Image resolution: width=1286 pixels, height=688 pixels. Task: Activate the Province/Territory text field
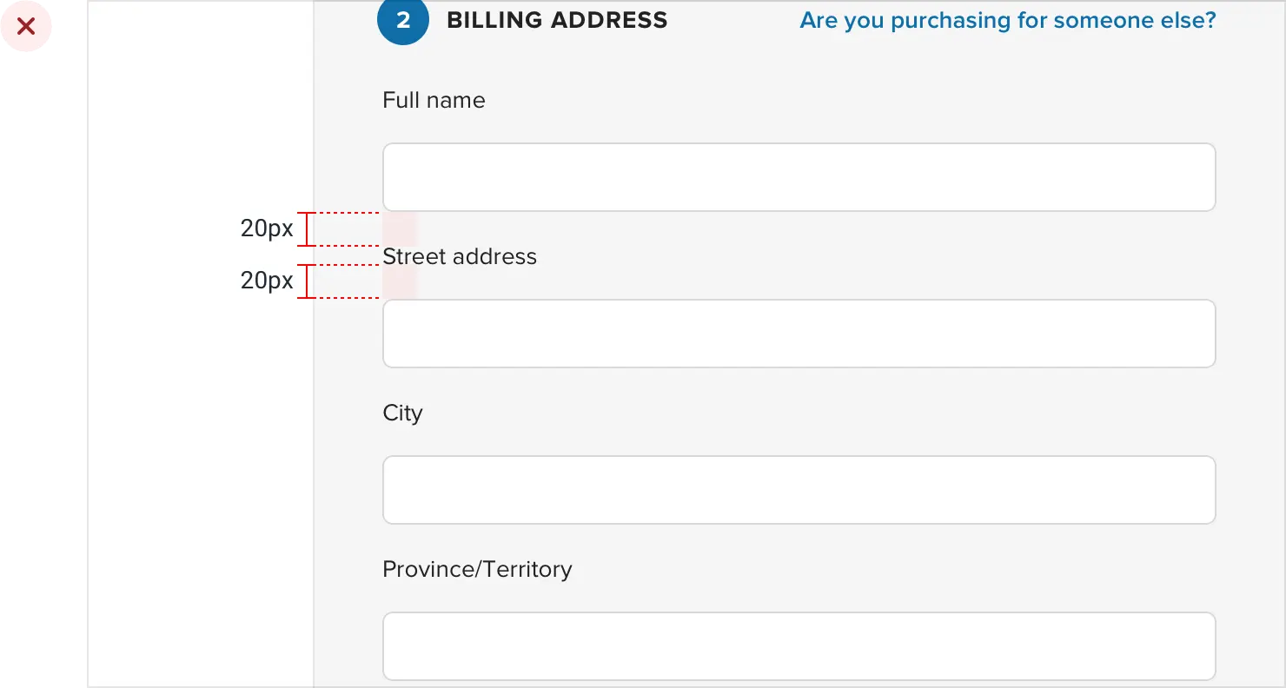799,646
